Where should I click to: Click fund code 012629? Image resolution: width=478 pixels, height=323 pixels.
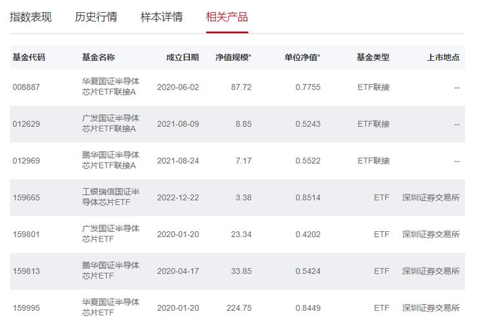click(26, 124)
